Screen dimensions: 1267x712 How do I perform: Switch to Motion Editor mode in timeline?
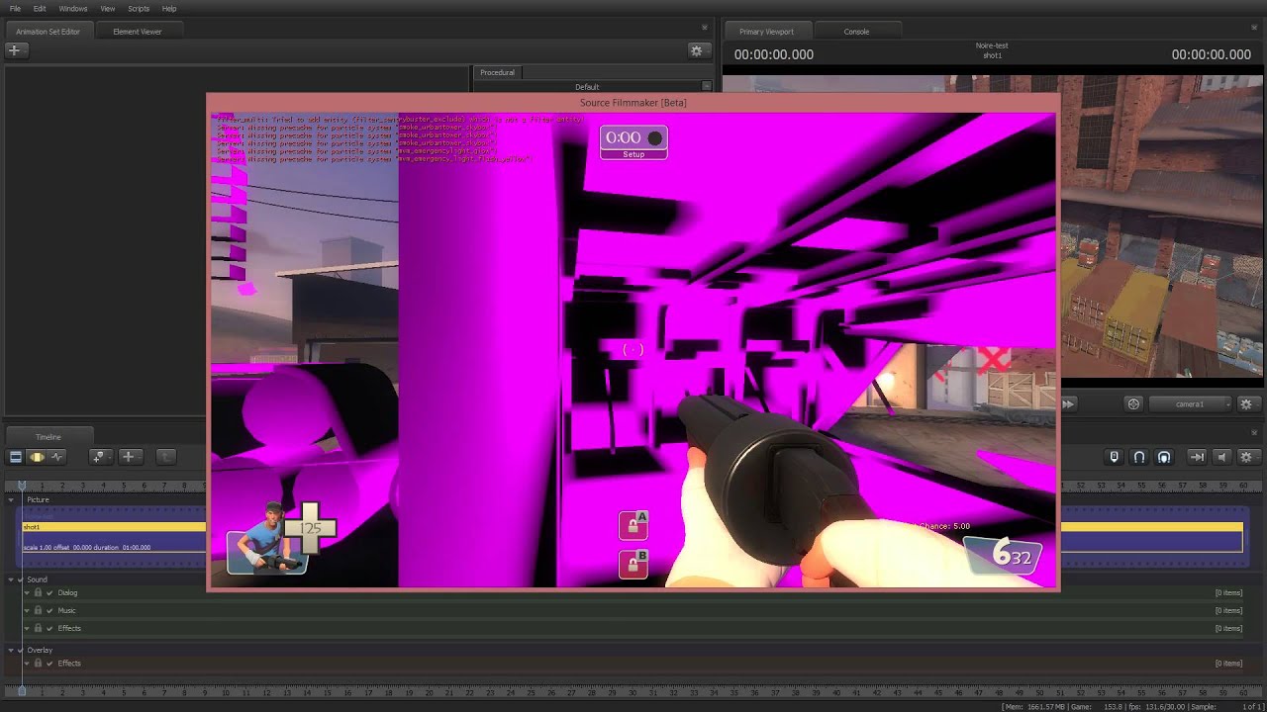pos(37,457)
